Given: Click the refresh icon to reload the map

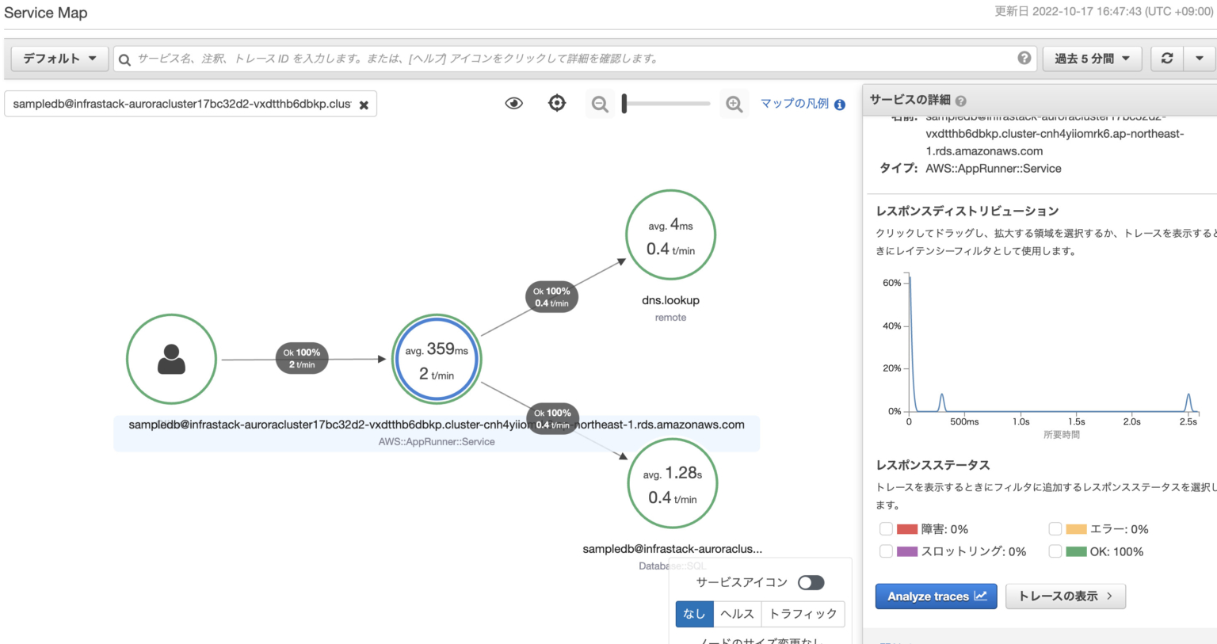Looking at the screenshot, I should (1165, 57).
